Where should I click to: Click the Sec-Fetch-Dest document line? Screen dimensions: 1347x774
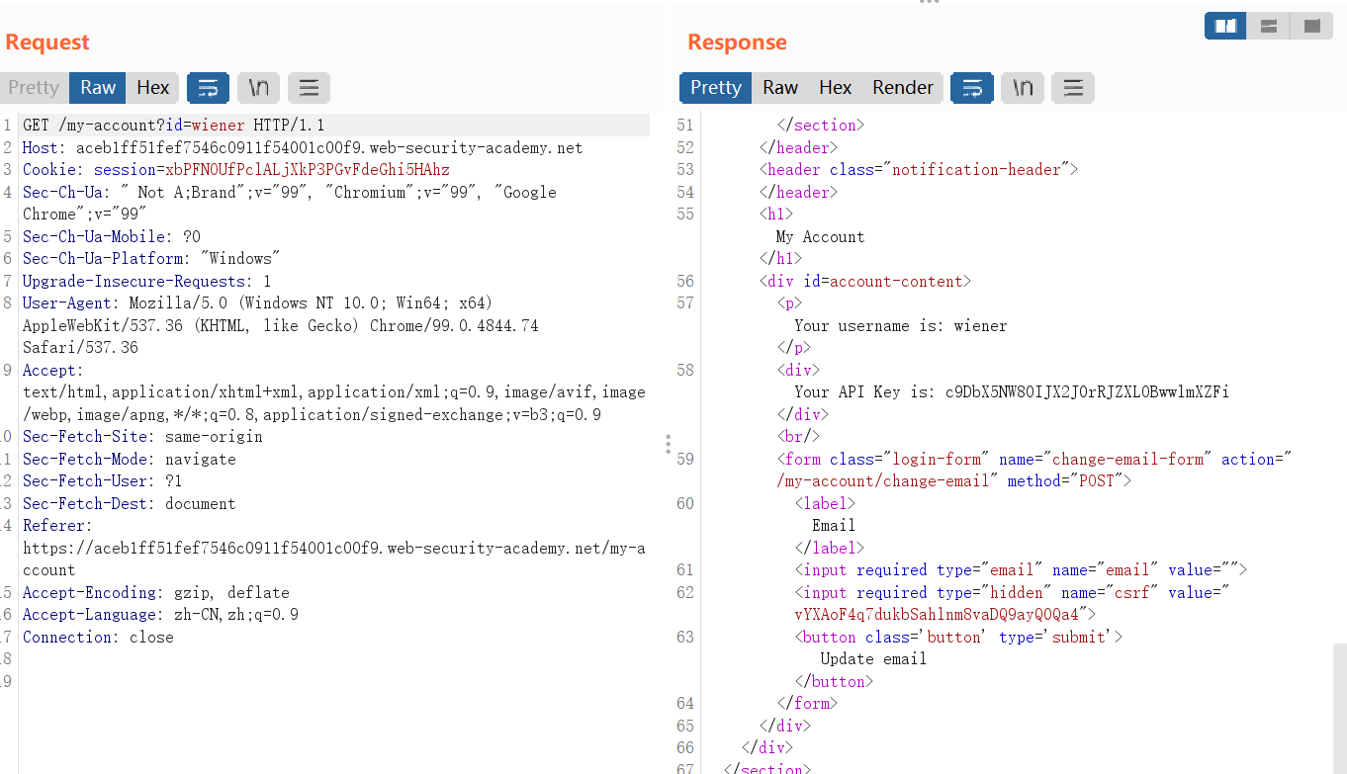(130, 504)
